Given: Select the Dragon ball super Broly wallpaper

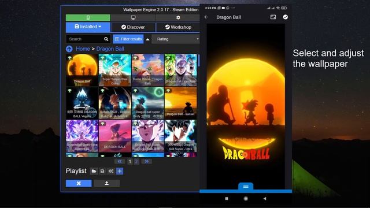Looking at the screenshot, I should click(148, 103).
